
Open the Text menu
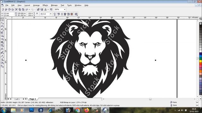(62, 5)
